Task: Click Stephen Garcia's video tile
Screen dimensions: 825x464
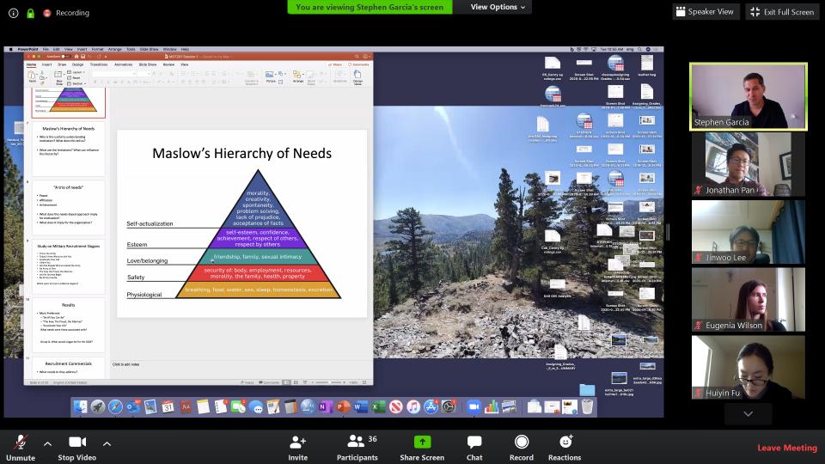Action: (748, 95)
